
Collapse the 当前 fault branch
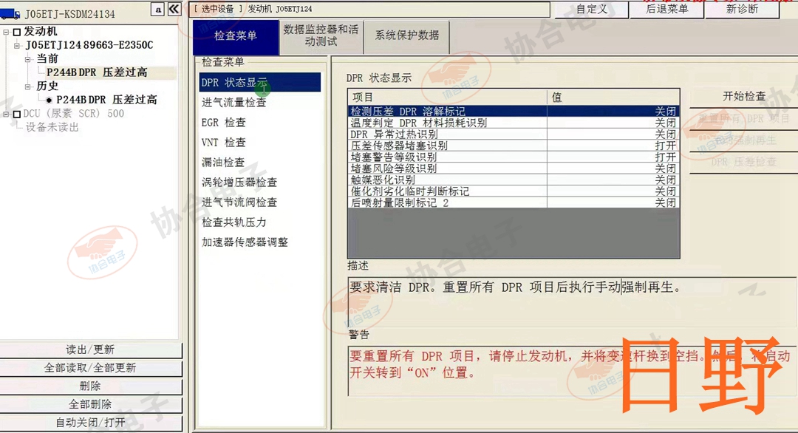[28, 59]
